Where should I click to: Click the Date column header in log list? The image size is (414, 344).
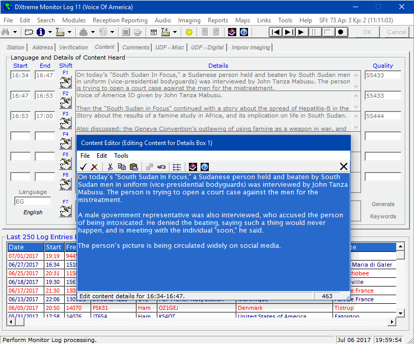(x=25, y=247)
